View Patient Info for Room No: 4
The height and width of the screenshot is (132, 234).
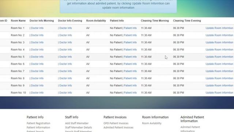[x=130, y=49]
